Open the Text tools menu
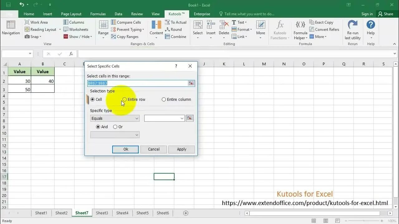Screen dimensions: 399x224 239,22
